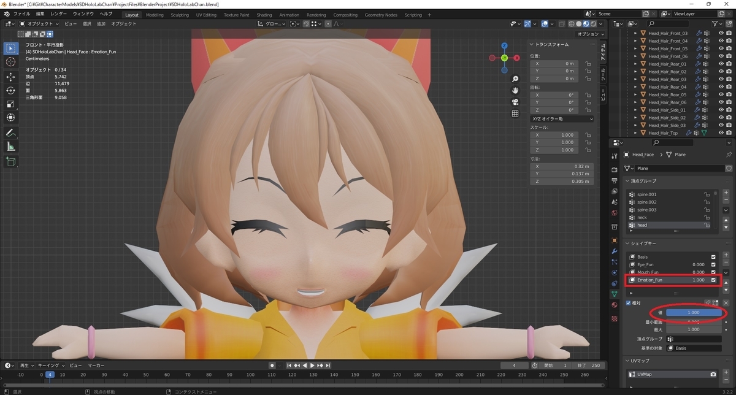Select the Rotate tool in toolbar

pos(11,91)
